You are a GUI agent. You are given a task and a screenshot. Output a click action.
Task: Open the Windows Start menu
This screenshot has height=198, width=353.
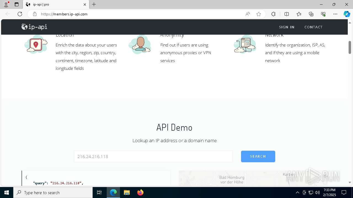(x=7, y=193)
